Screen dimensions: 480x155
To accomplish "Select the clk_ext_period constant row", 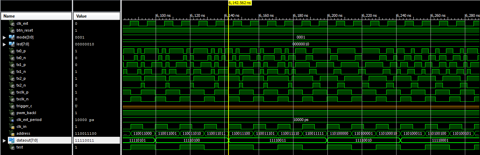I will [36, 120].
